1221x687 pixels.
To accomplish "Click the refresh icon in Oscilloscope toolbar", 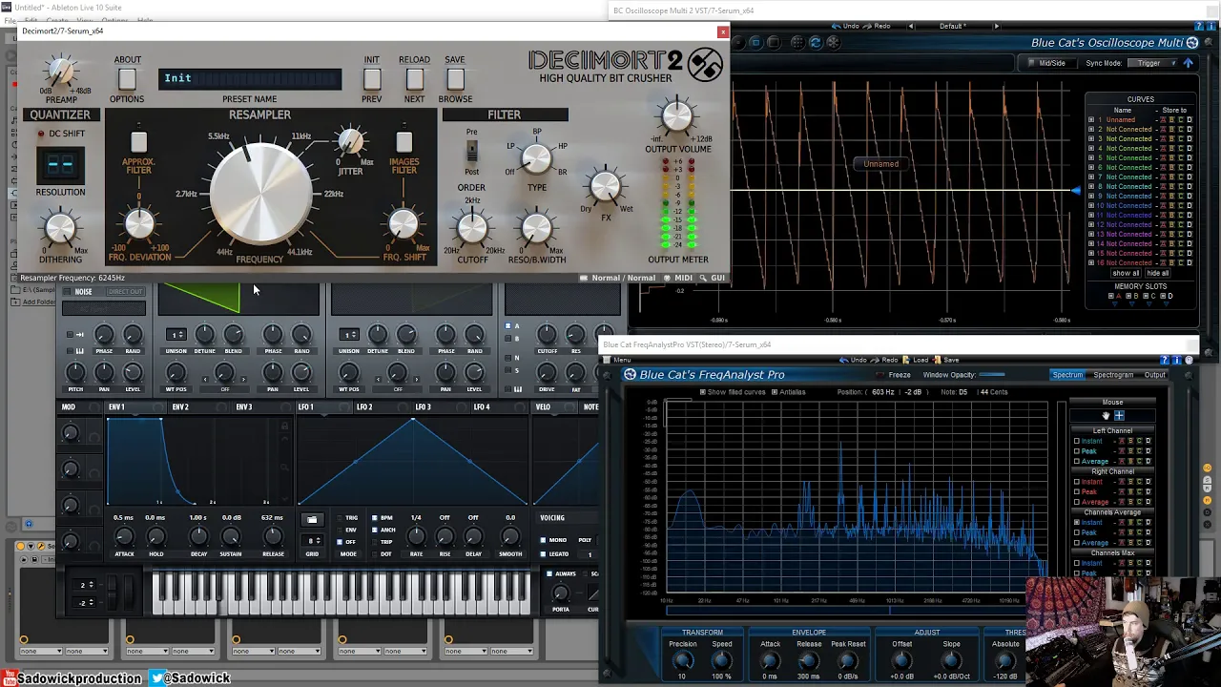I will [815, 42].
